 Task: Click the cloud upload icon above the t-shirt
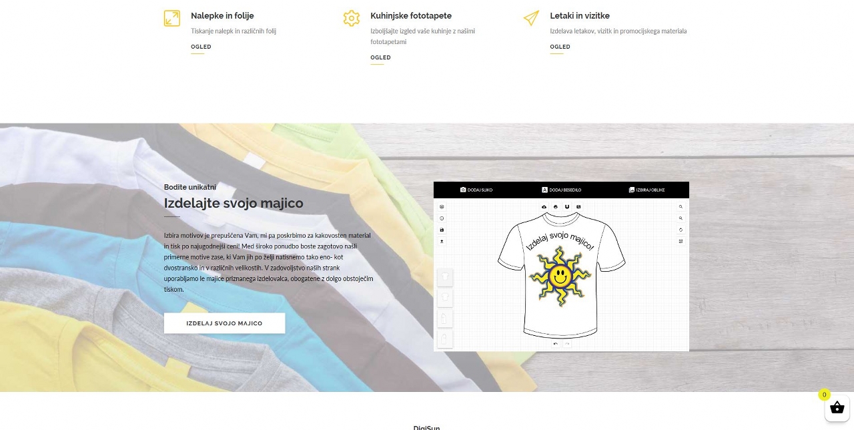click(x=544, y=207)
